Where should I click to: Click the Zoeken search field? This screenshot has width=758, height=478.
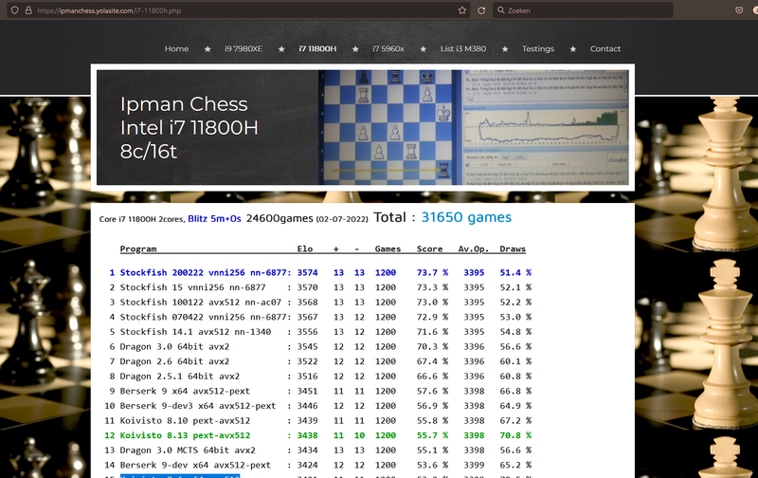pyautogui.click(x=583, y=10)
